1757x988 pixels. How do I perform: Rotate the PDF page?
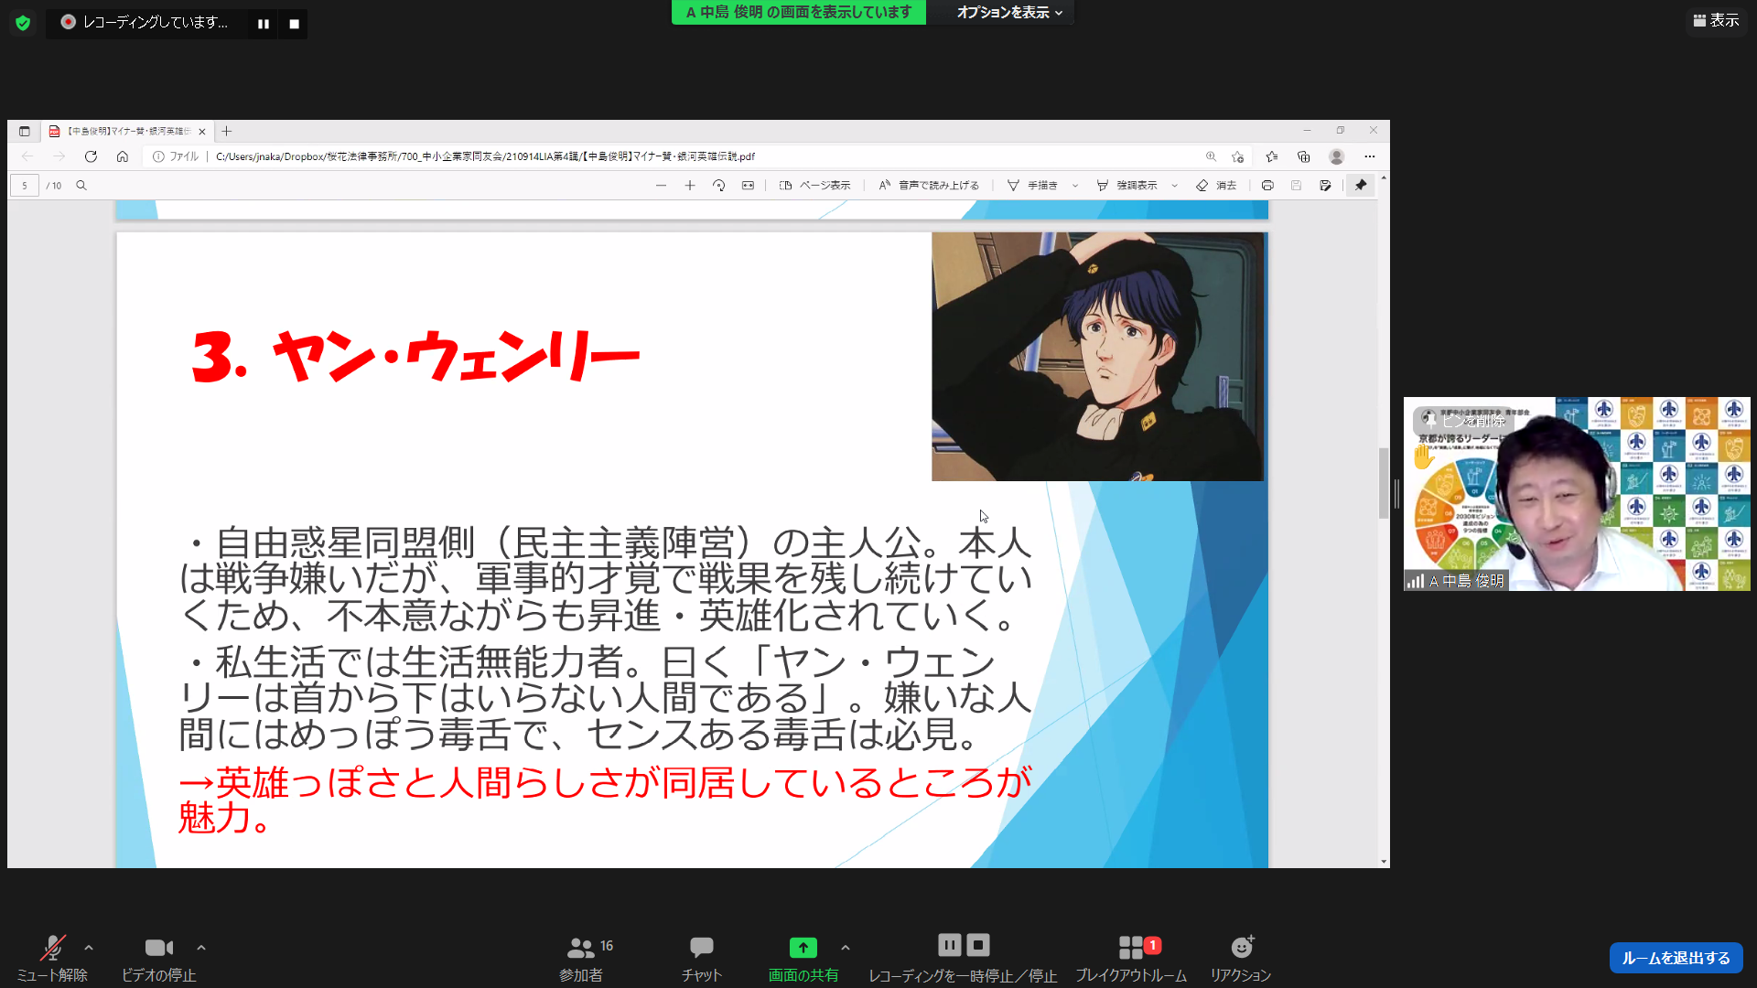click(719, 186)
